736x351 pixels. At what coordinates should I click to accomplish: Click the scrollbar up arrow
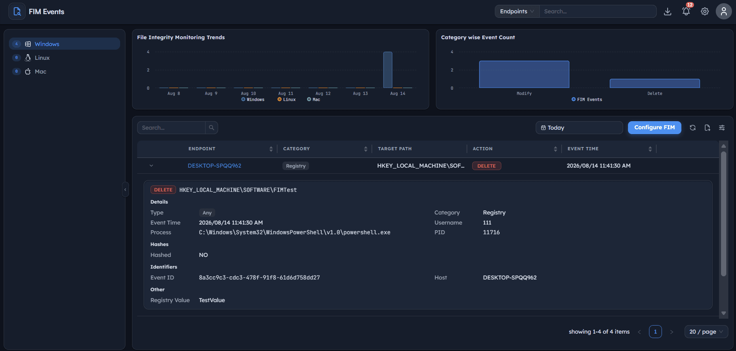click(723, 146)
